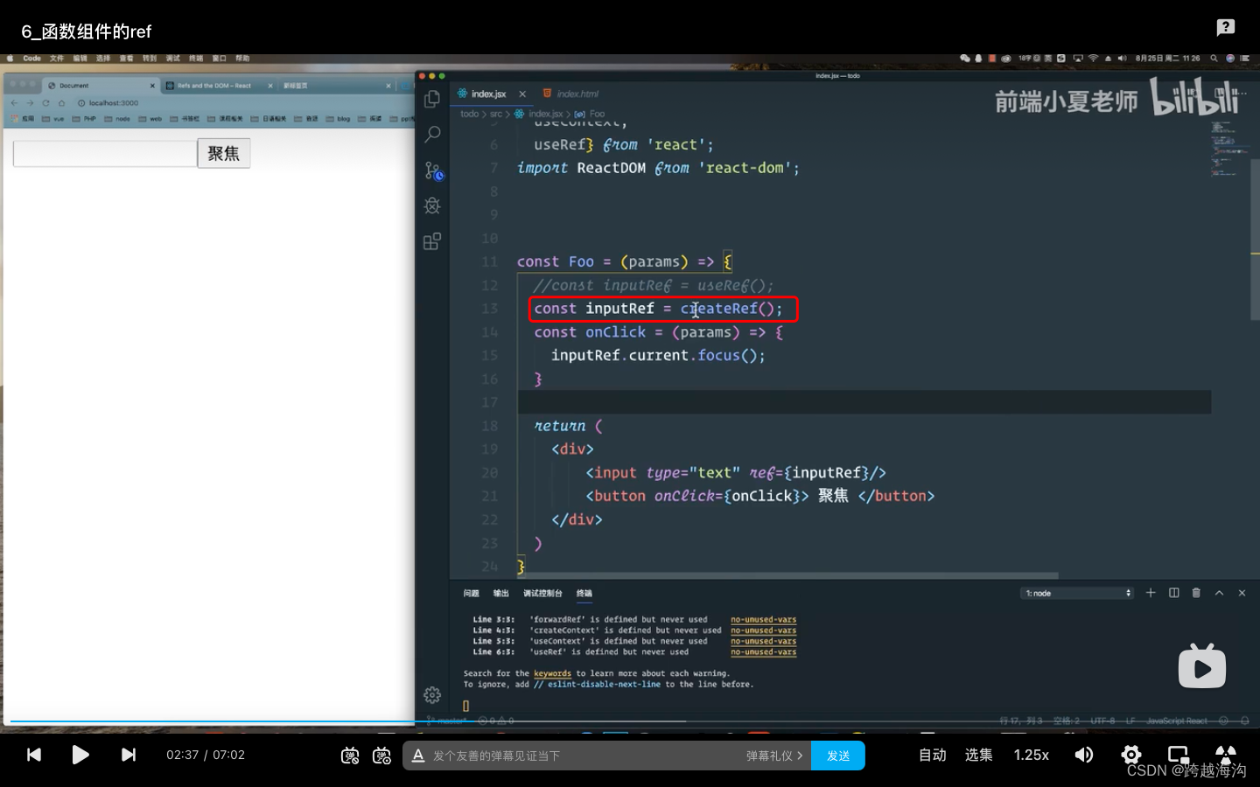Screen dimensions: 1260x787
Task: Open danmaku text style A icon
Action: [x=418, y=756]
